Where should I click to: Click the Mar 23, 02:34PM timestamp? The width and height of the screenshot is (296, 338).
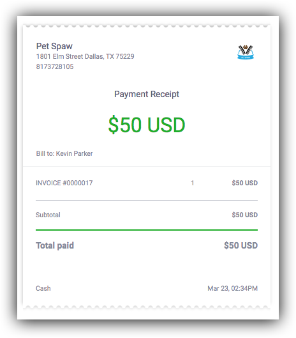pyautogui.click(x=232, y=288)
